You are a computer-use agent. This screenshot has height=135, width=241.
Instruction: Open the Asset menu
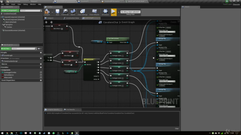[x=13, y=4]
